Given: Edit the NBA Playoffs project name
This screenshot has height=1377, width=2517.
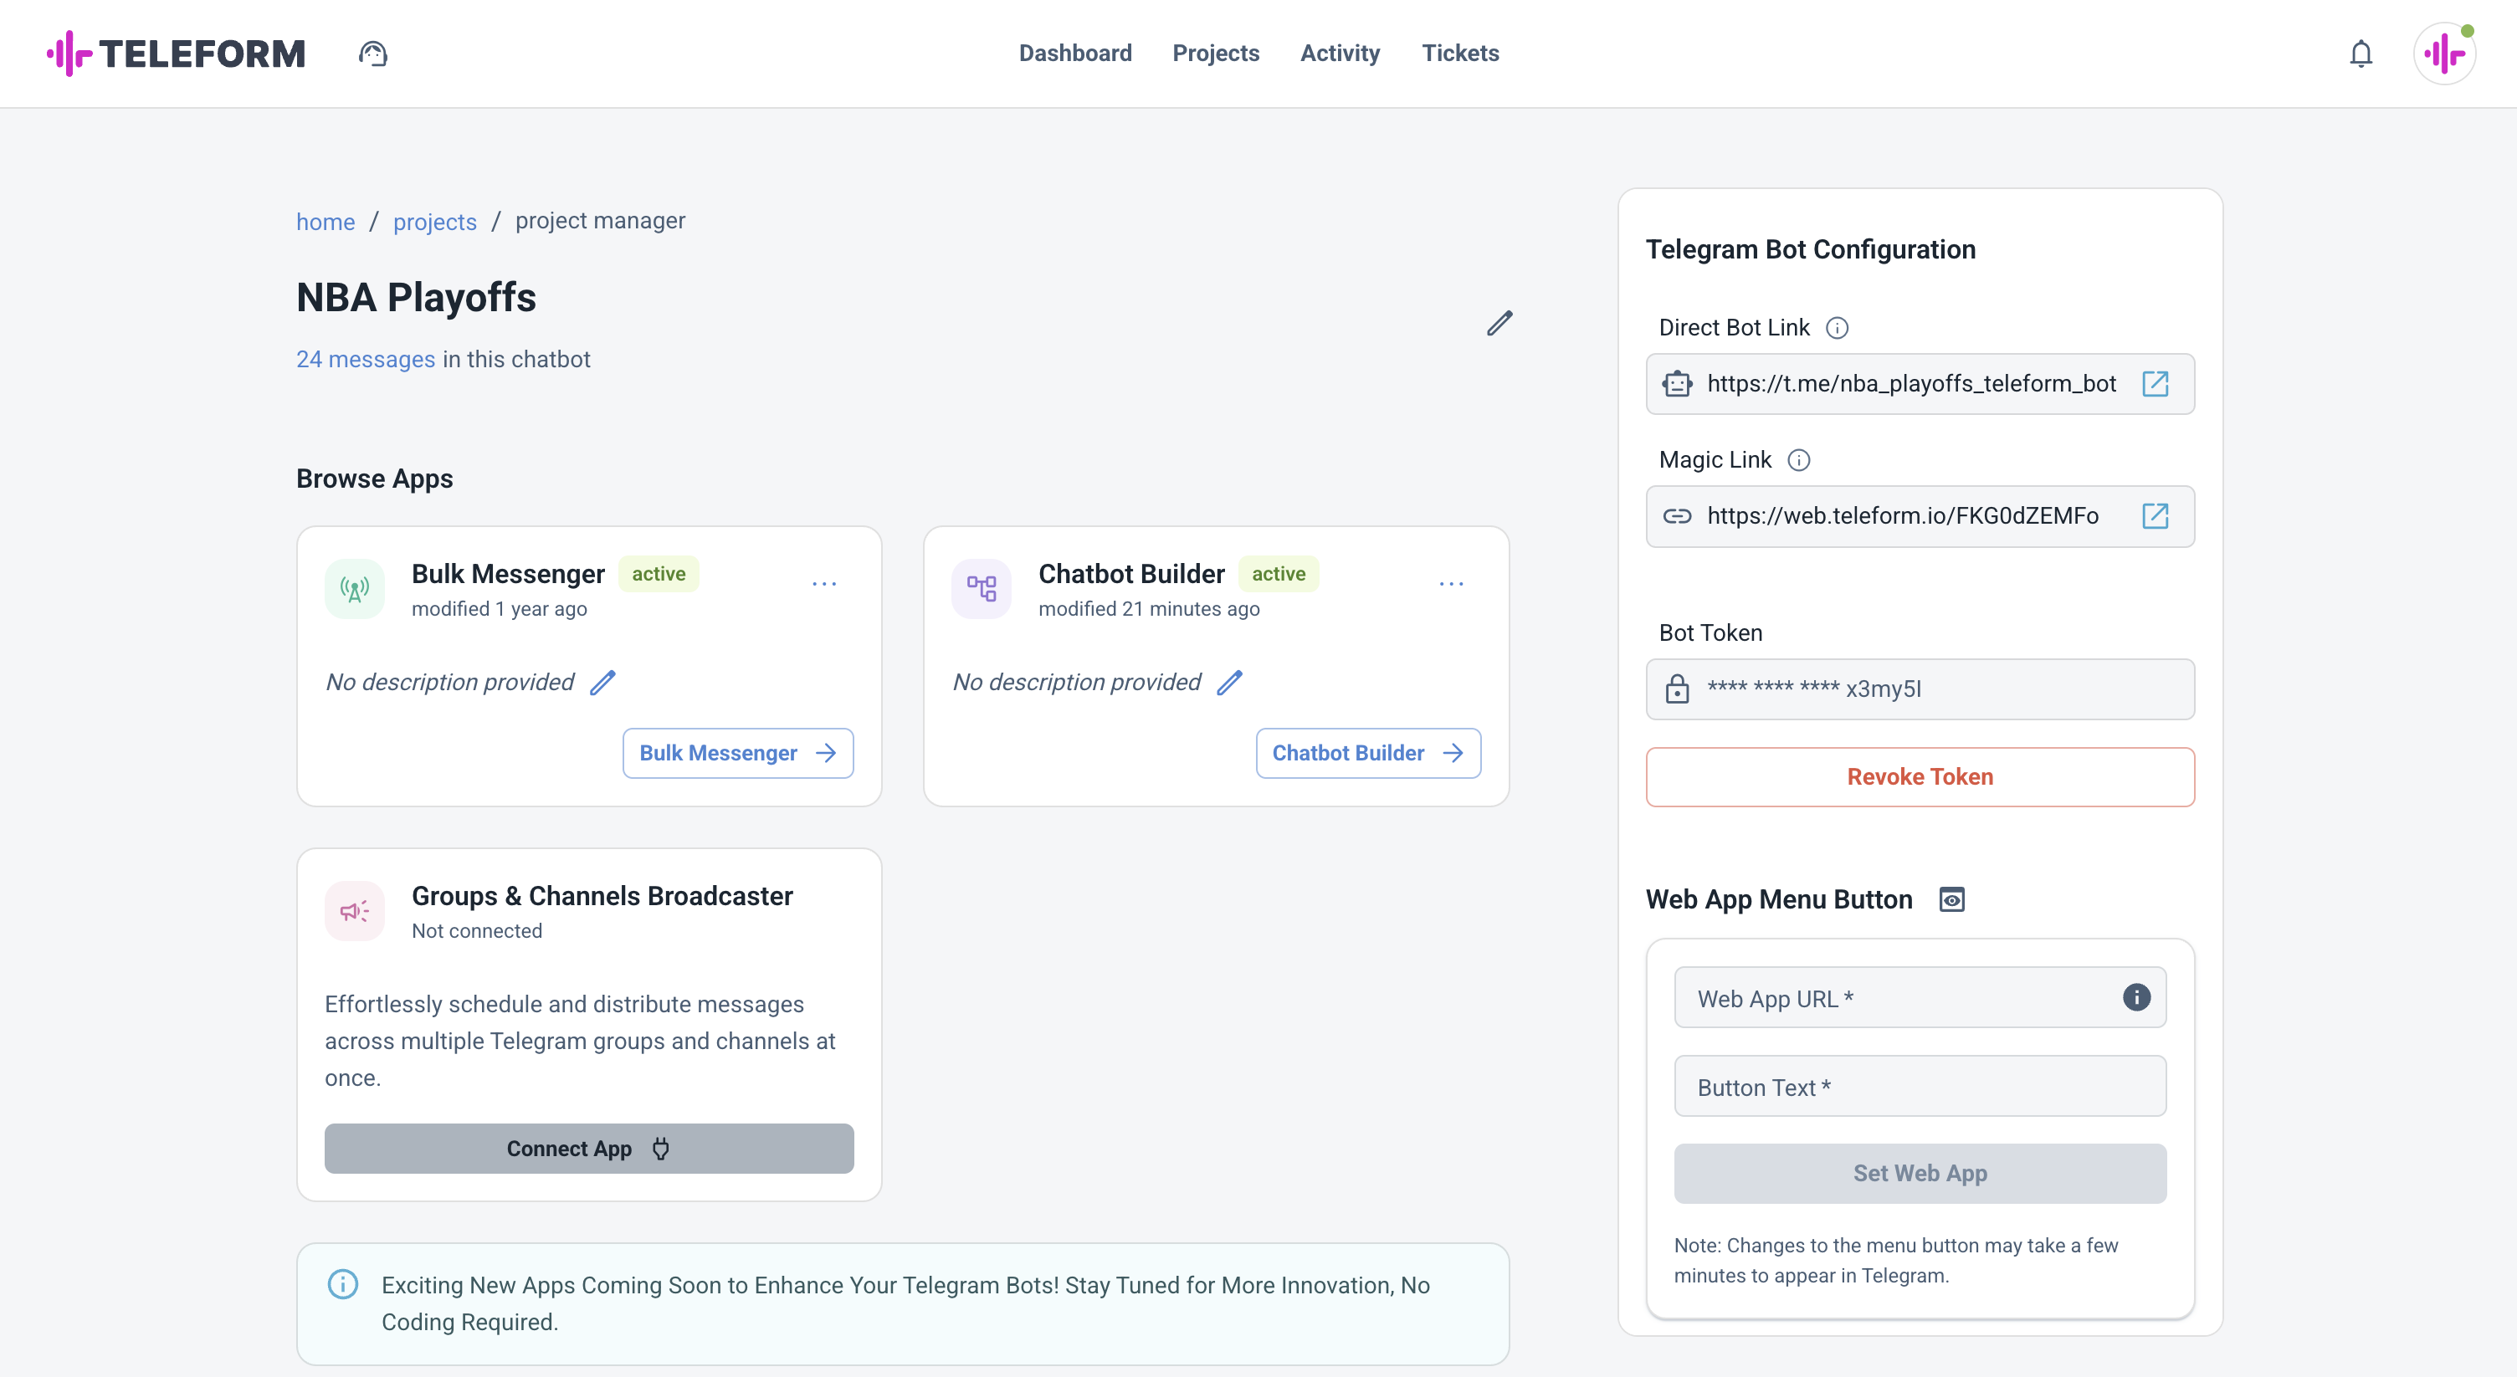Looking at the screenshot, I should (x=1499, y=323).
